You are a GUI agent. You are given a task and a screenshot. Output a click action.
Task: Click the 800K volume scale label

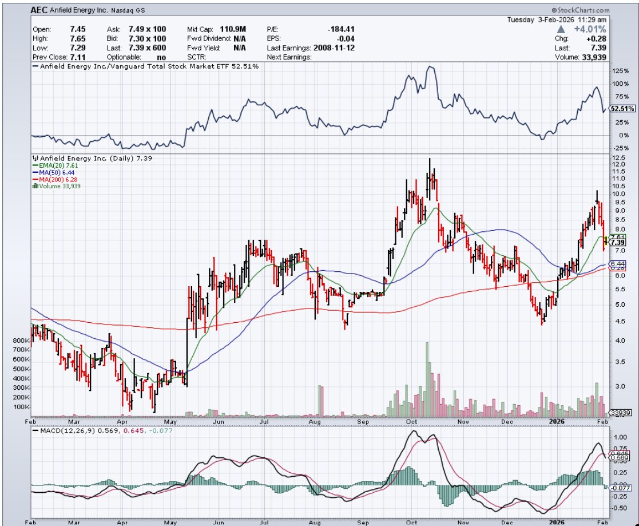tap(21, 340)
